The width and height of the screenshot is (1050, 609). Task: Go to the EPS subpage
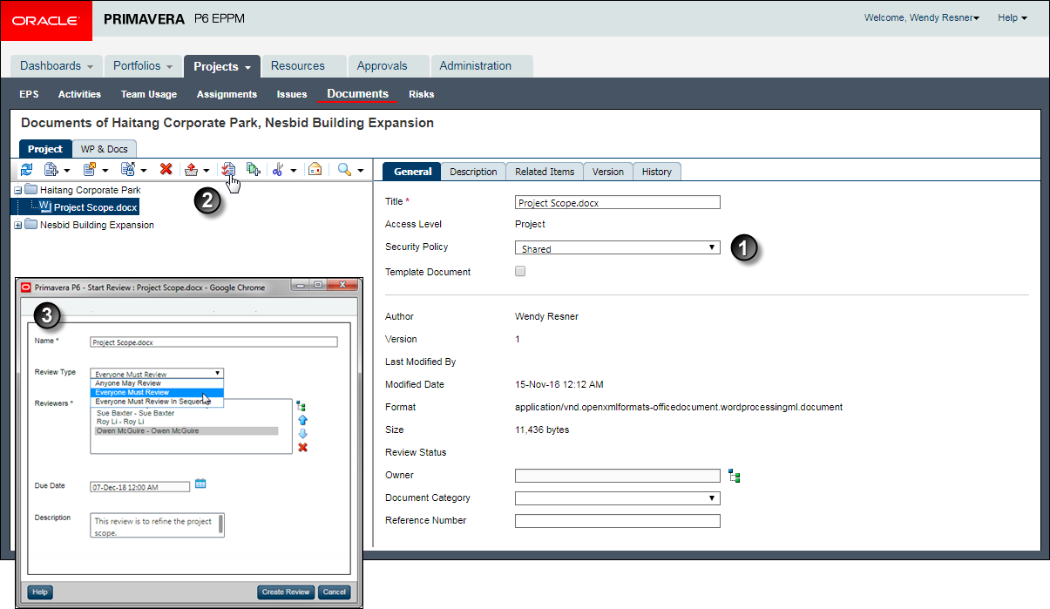pos(29,94)
